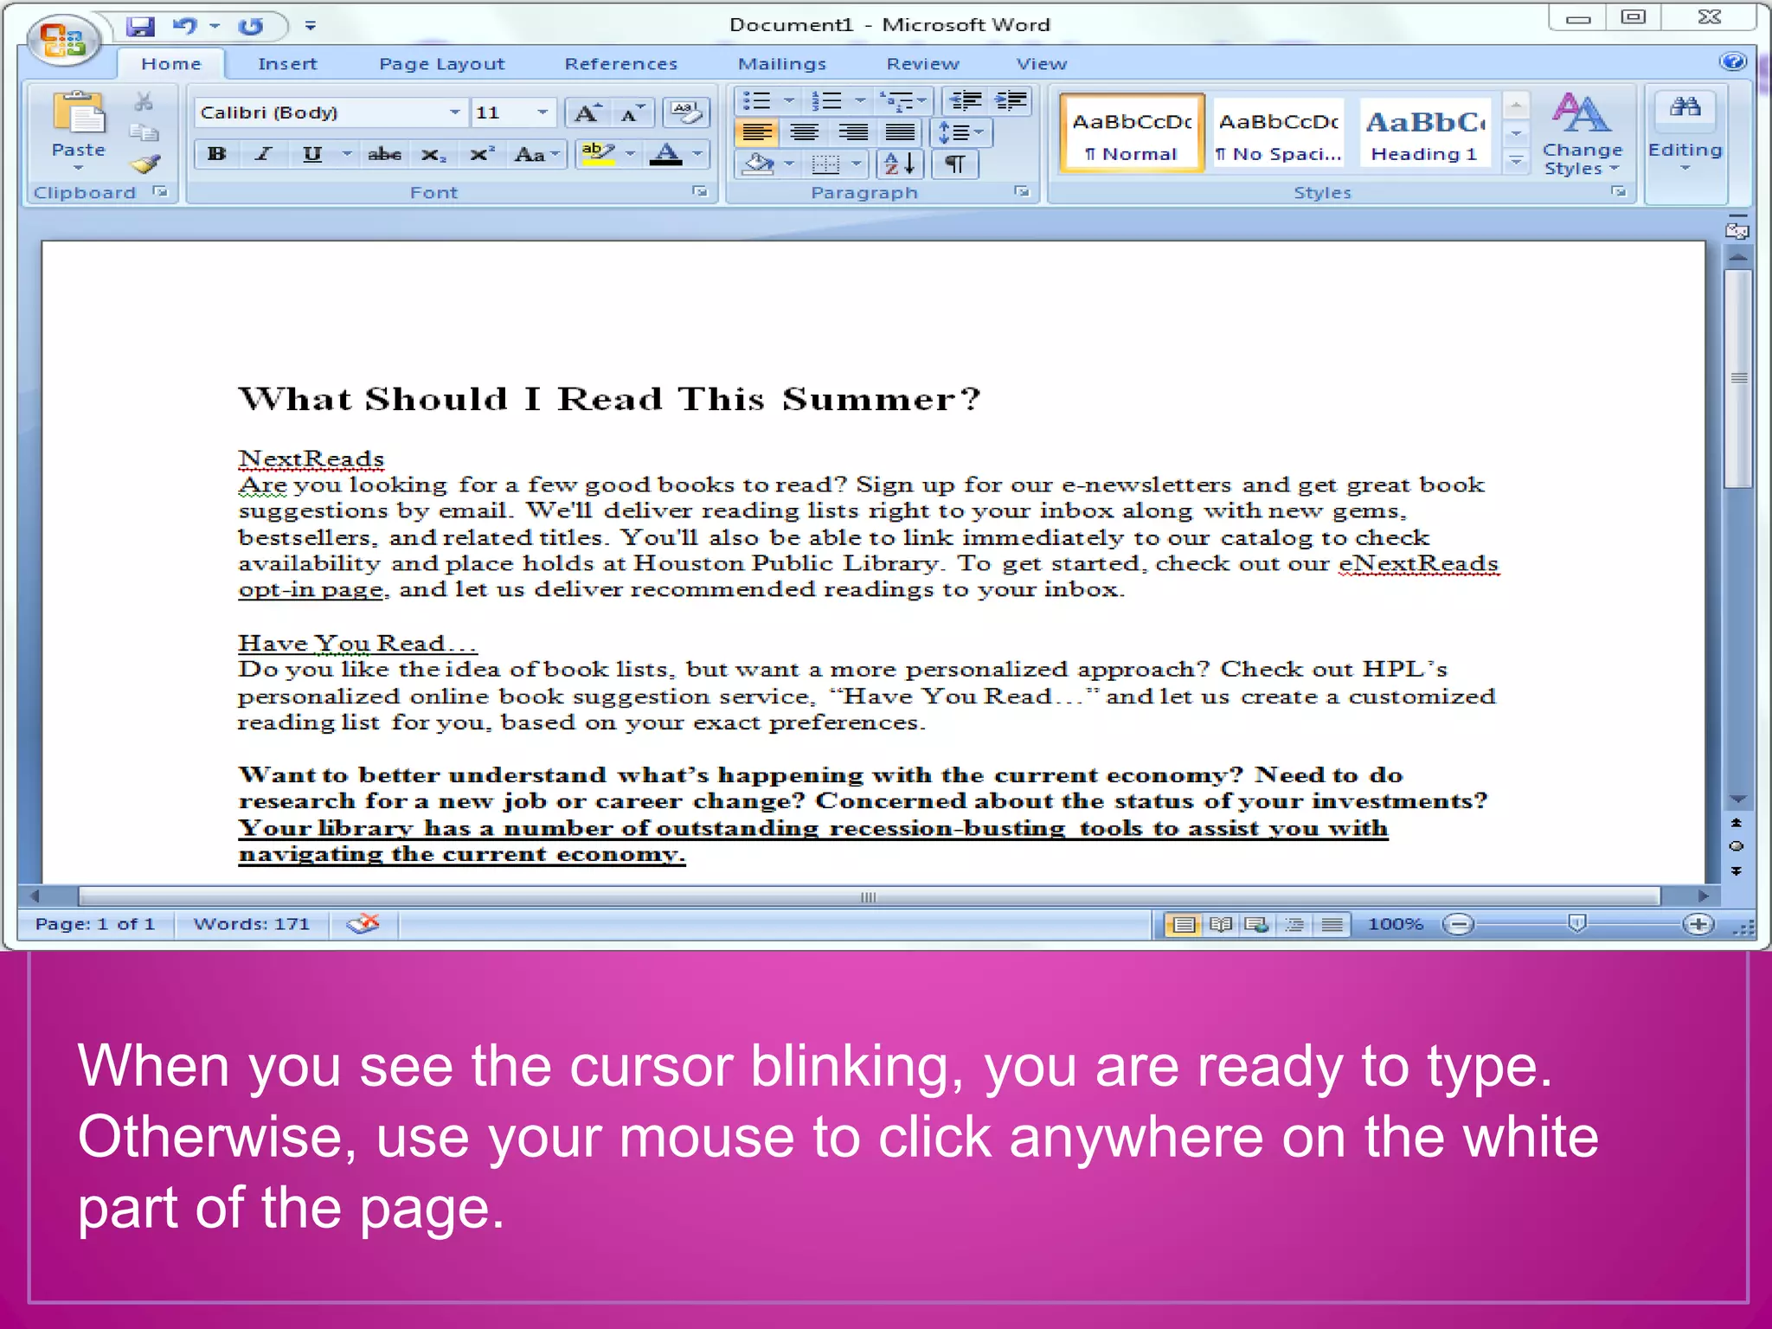Sort text with the A-Z icon
The image size is (1772, 1329).
[x=901, y=164]
